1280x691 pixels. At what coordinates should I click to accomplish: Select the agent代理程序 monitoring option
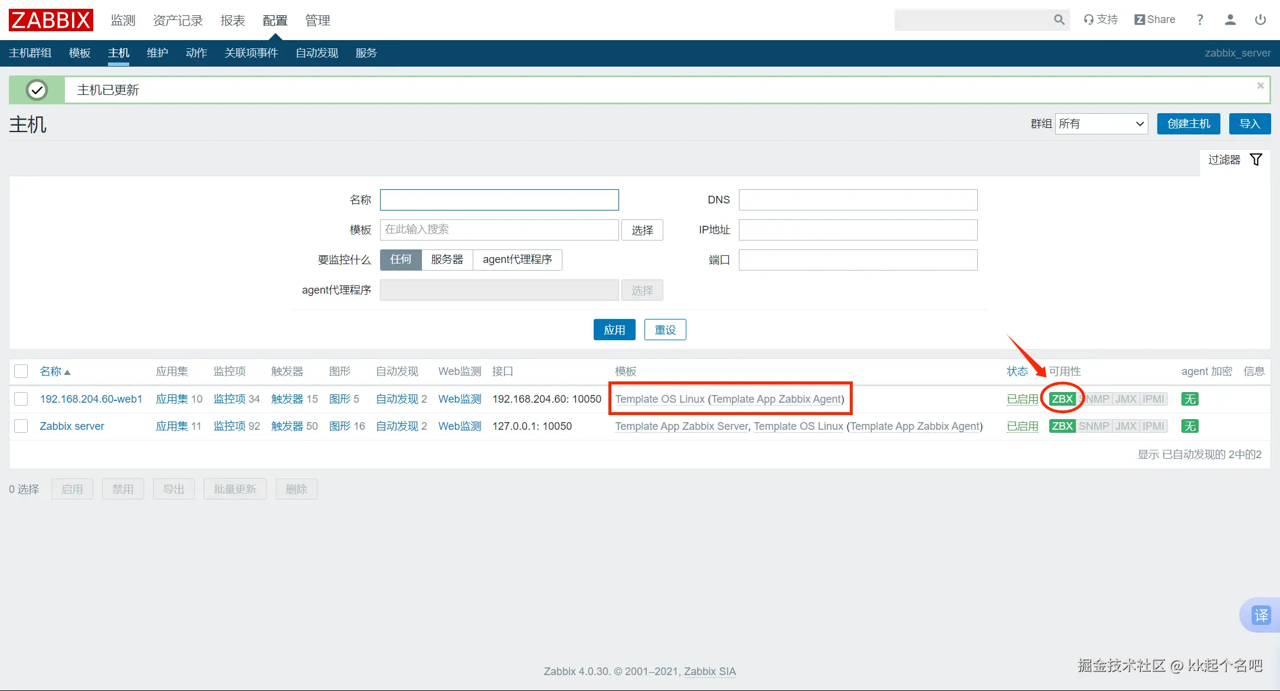pyautogui.click(x=517, y=260)
